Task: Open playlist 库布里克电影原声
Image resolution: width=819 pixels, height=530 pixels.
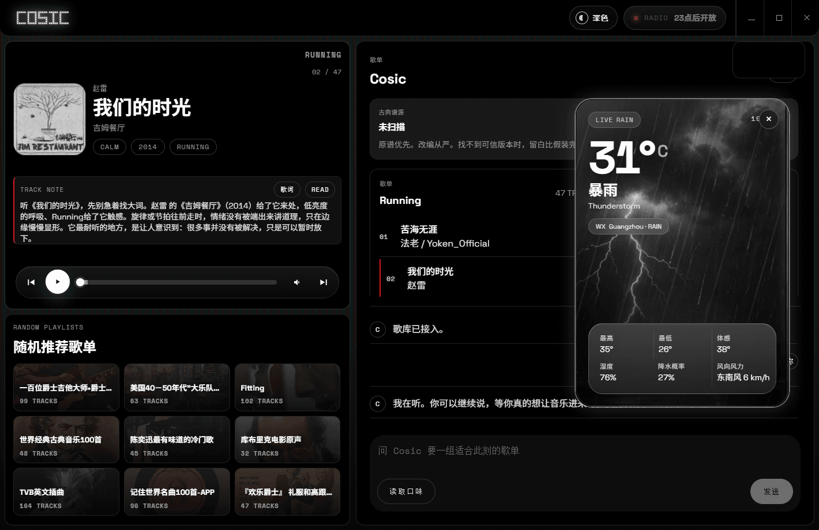Action: point(287,440)
